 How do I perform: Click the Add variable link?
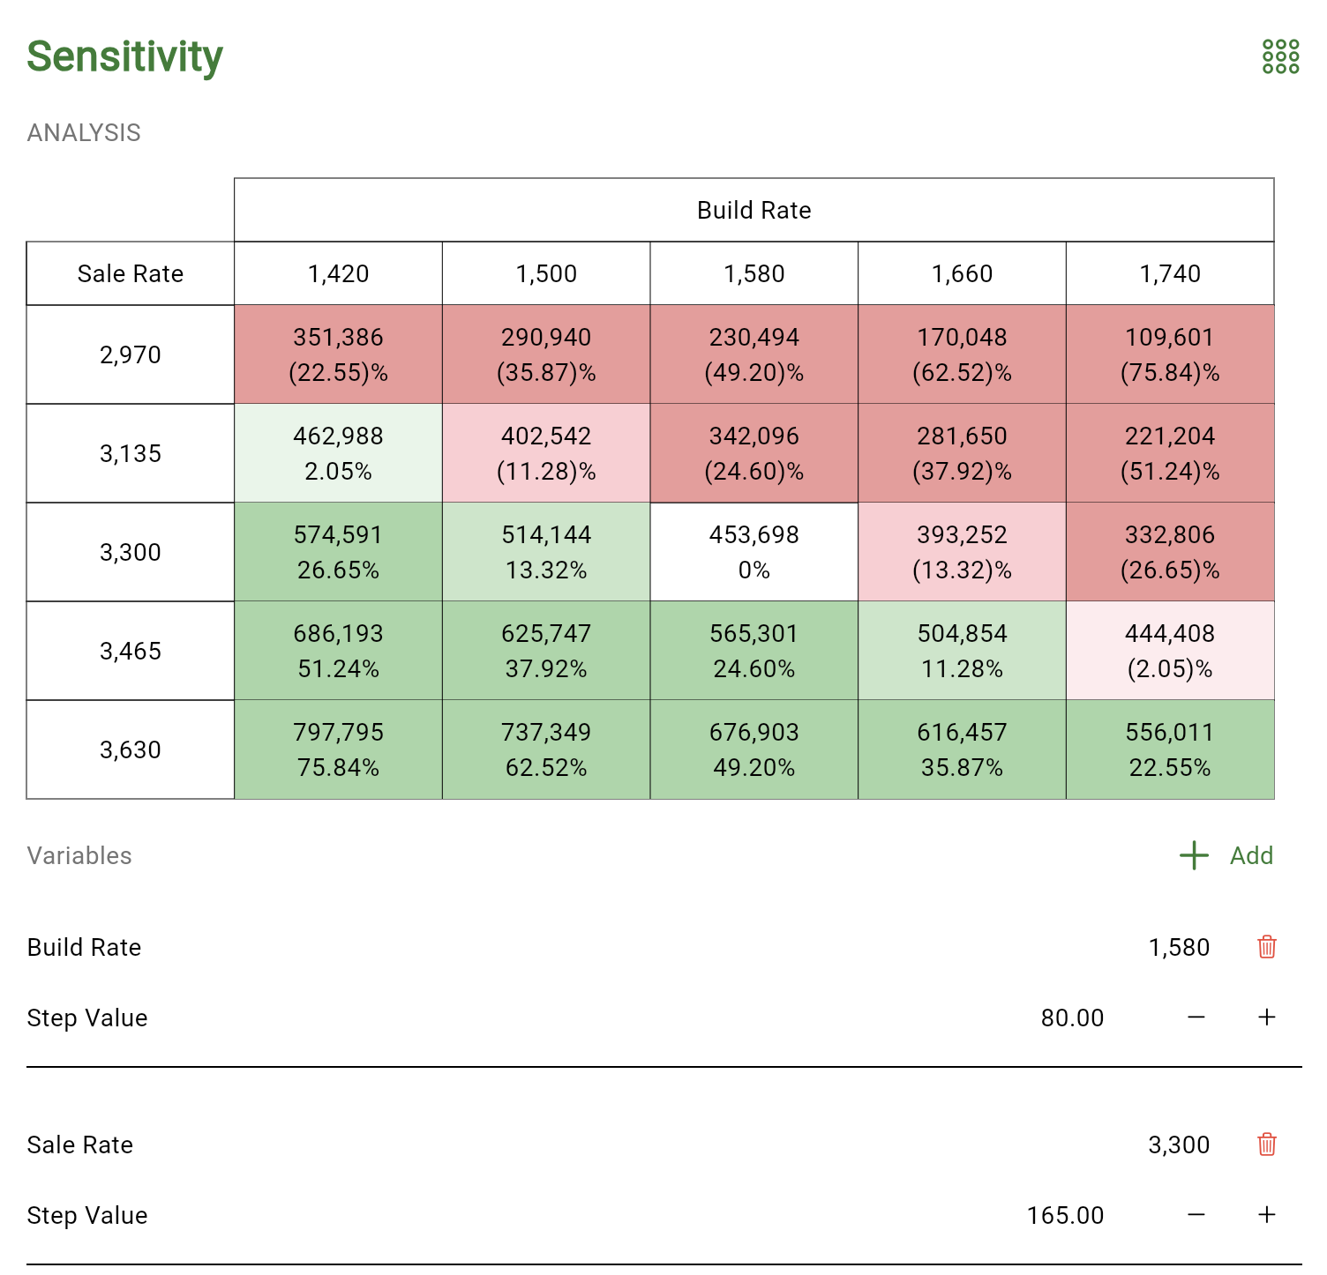[1249, 855]
